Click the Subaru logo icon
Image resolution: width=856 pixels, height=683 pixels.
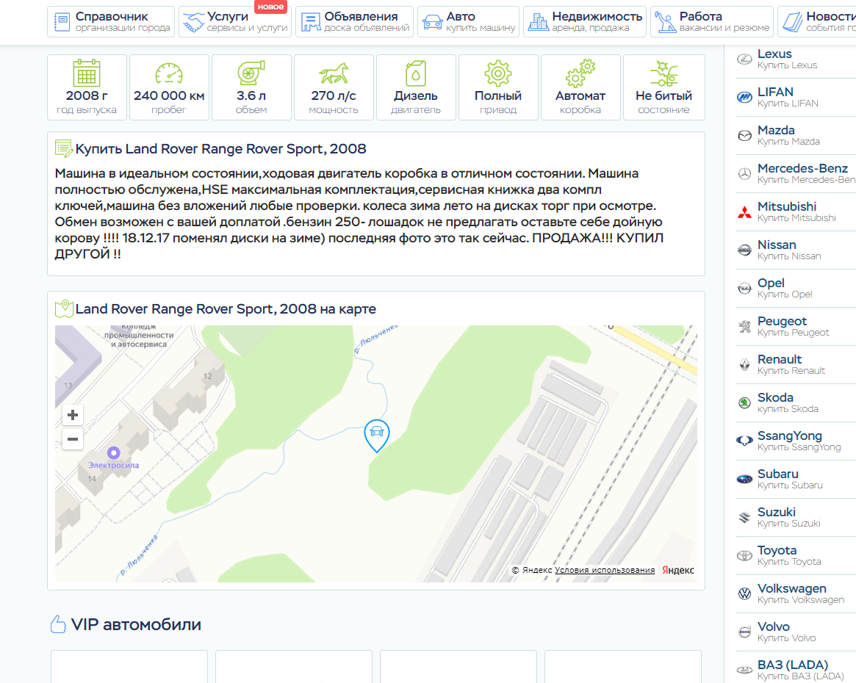pyautogui.click(x=744, y=480)
